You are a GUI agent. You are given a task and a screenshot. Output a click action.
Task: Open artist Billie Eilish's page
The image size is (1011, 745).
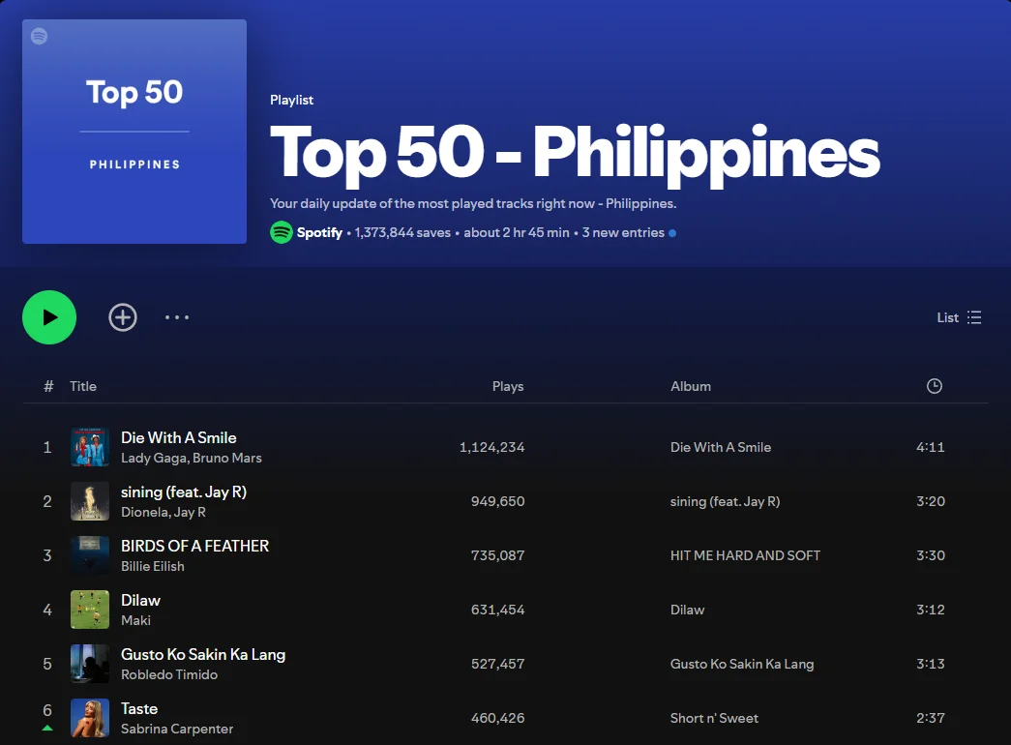153,566
